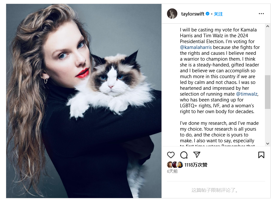Open the taylorswift username link

pyautogui.click(x=193, y=14)
